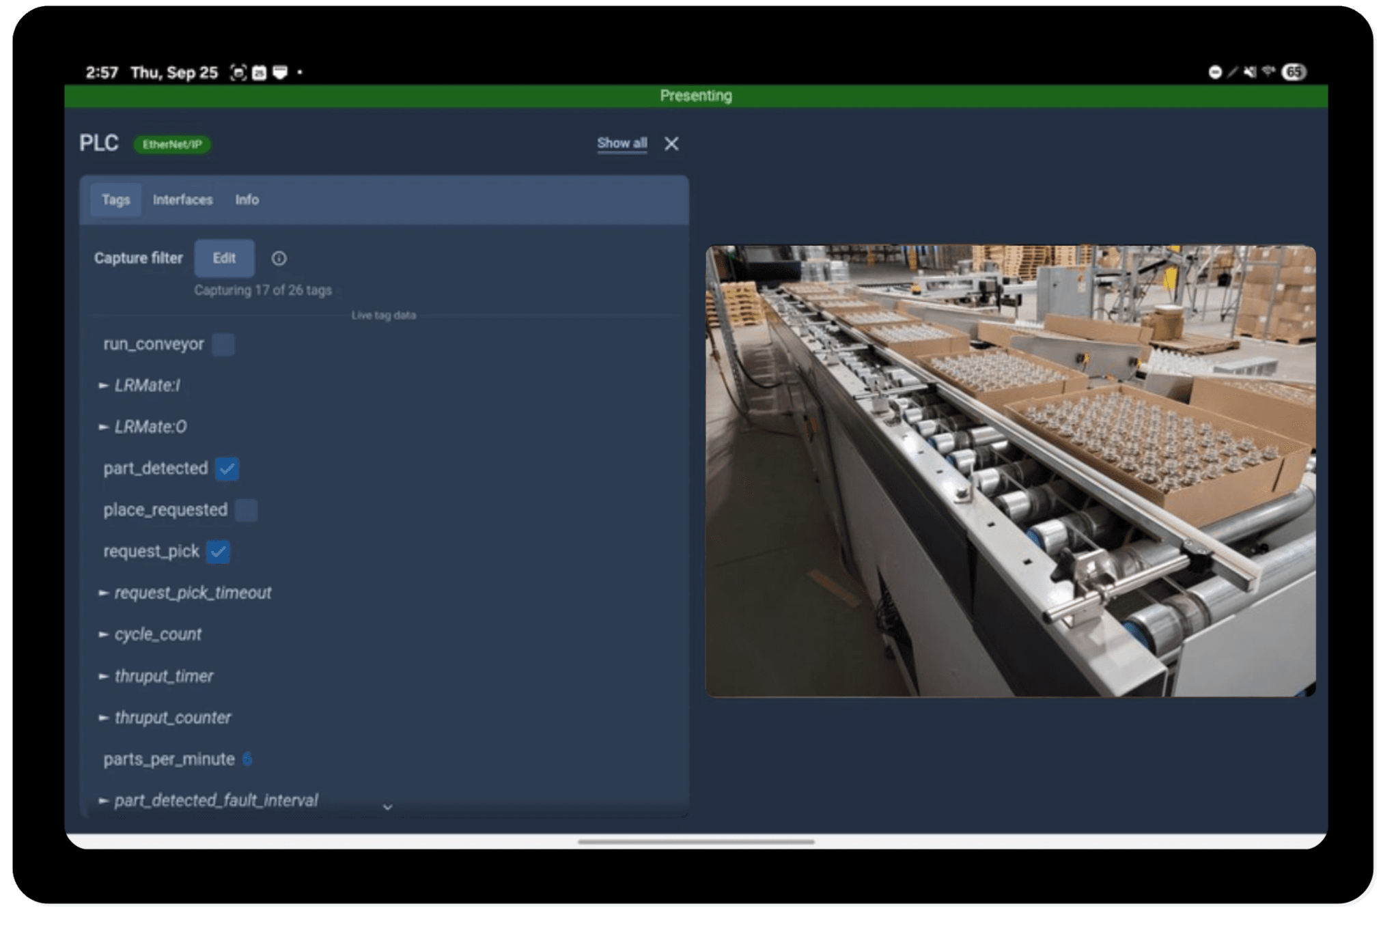Image resolution: width=1381 pixels, height=930 pixels.
Task: Toggle the place_requested checkbox
Action: click(x=246, y=510)
